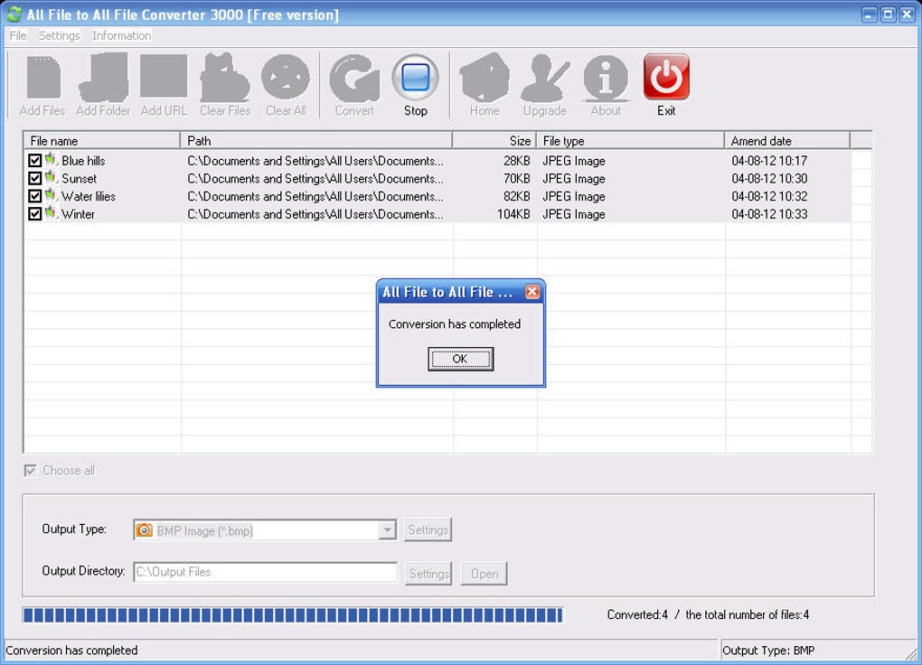The image size is (922, 665).
Task: Expand the Output Type dropdown arrow
Action: [387, 529]
